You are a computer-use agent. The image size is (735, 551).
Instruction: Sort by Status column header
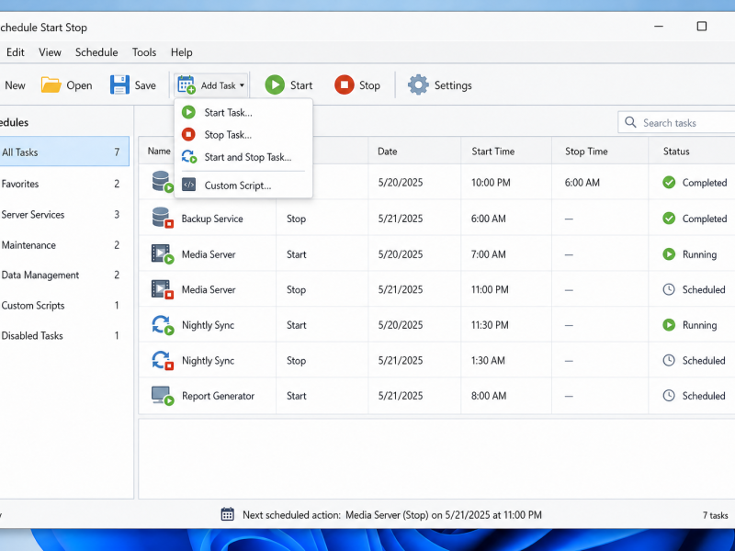coord(676,151)
